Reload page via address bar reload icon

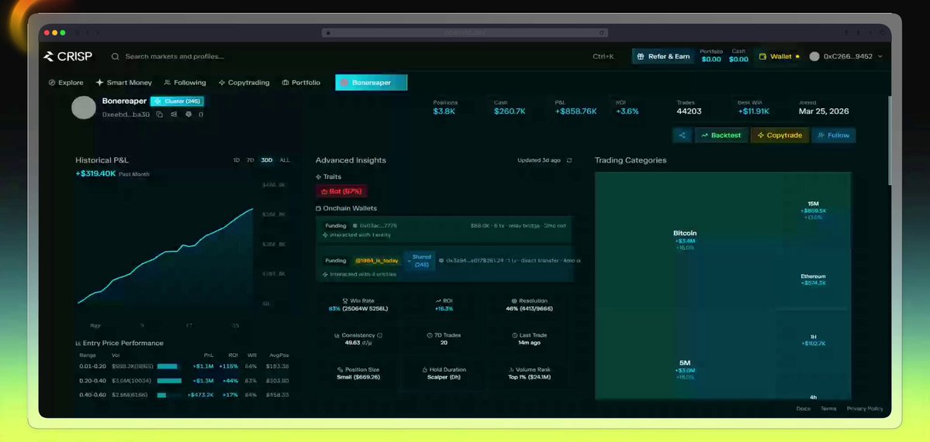point(601,33)
